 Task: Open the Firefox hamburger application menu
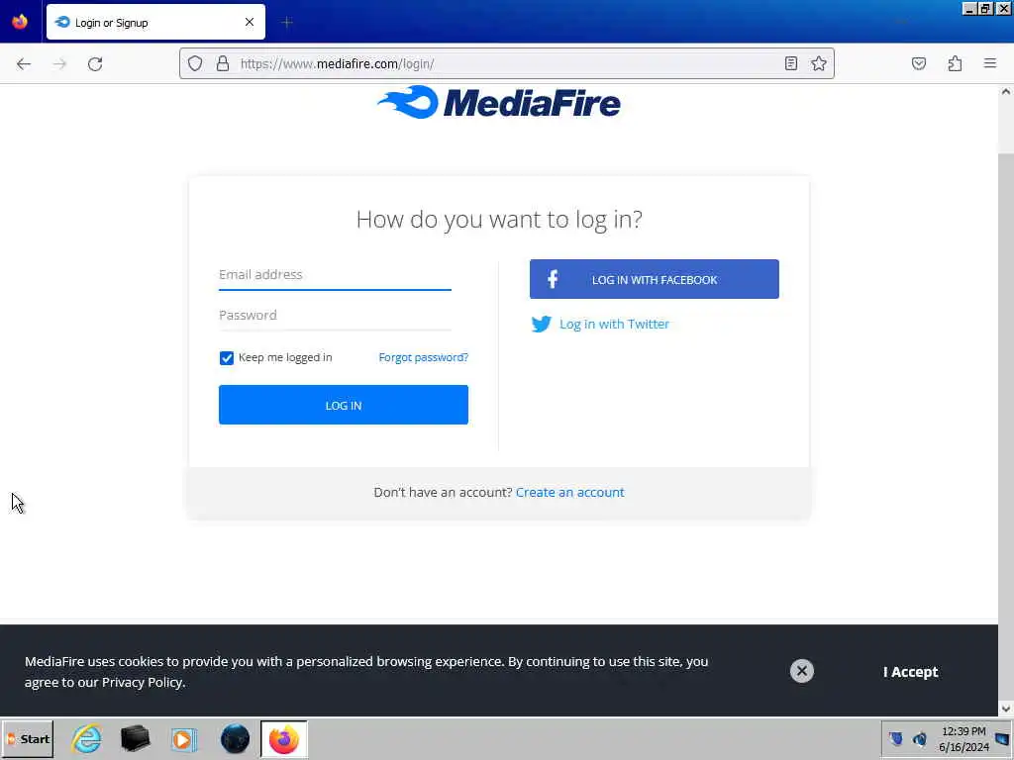(990, 63)
